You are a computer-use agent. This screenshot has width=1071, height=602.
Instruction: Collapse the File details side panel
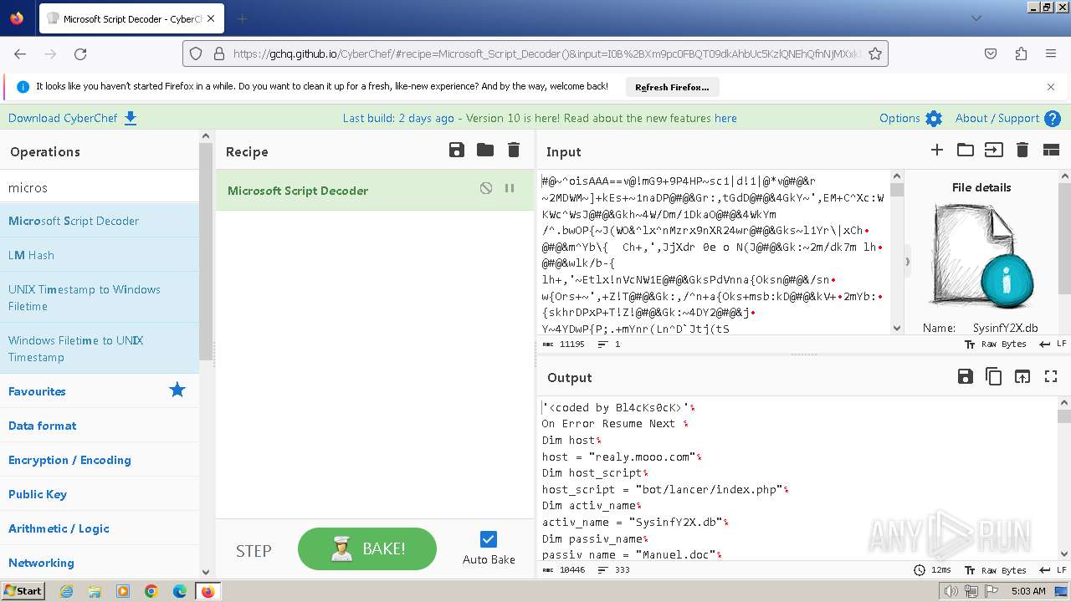point(907,261)
